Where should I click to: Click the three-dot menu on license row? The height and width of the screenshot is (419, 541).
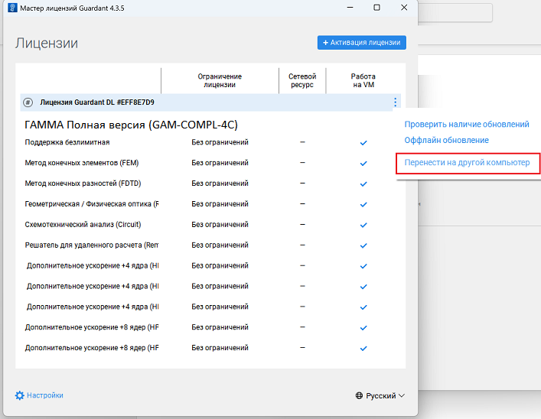(395, 102)
